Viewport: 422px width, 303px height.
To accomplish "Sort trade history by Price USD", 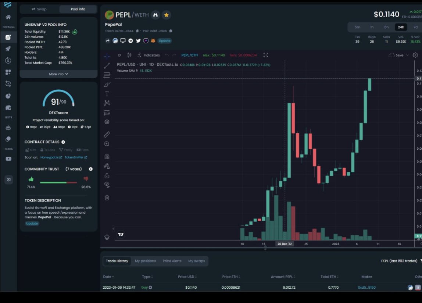I will tap(187, 277).
